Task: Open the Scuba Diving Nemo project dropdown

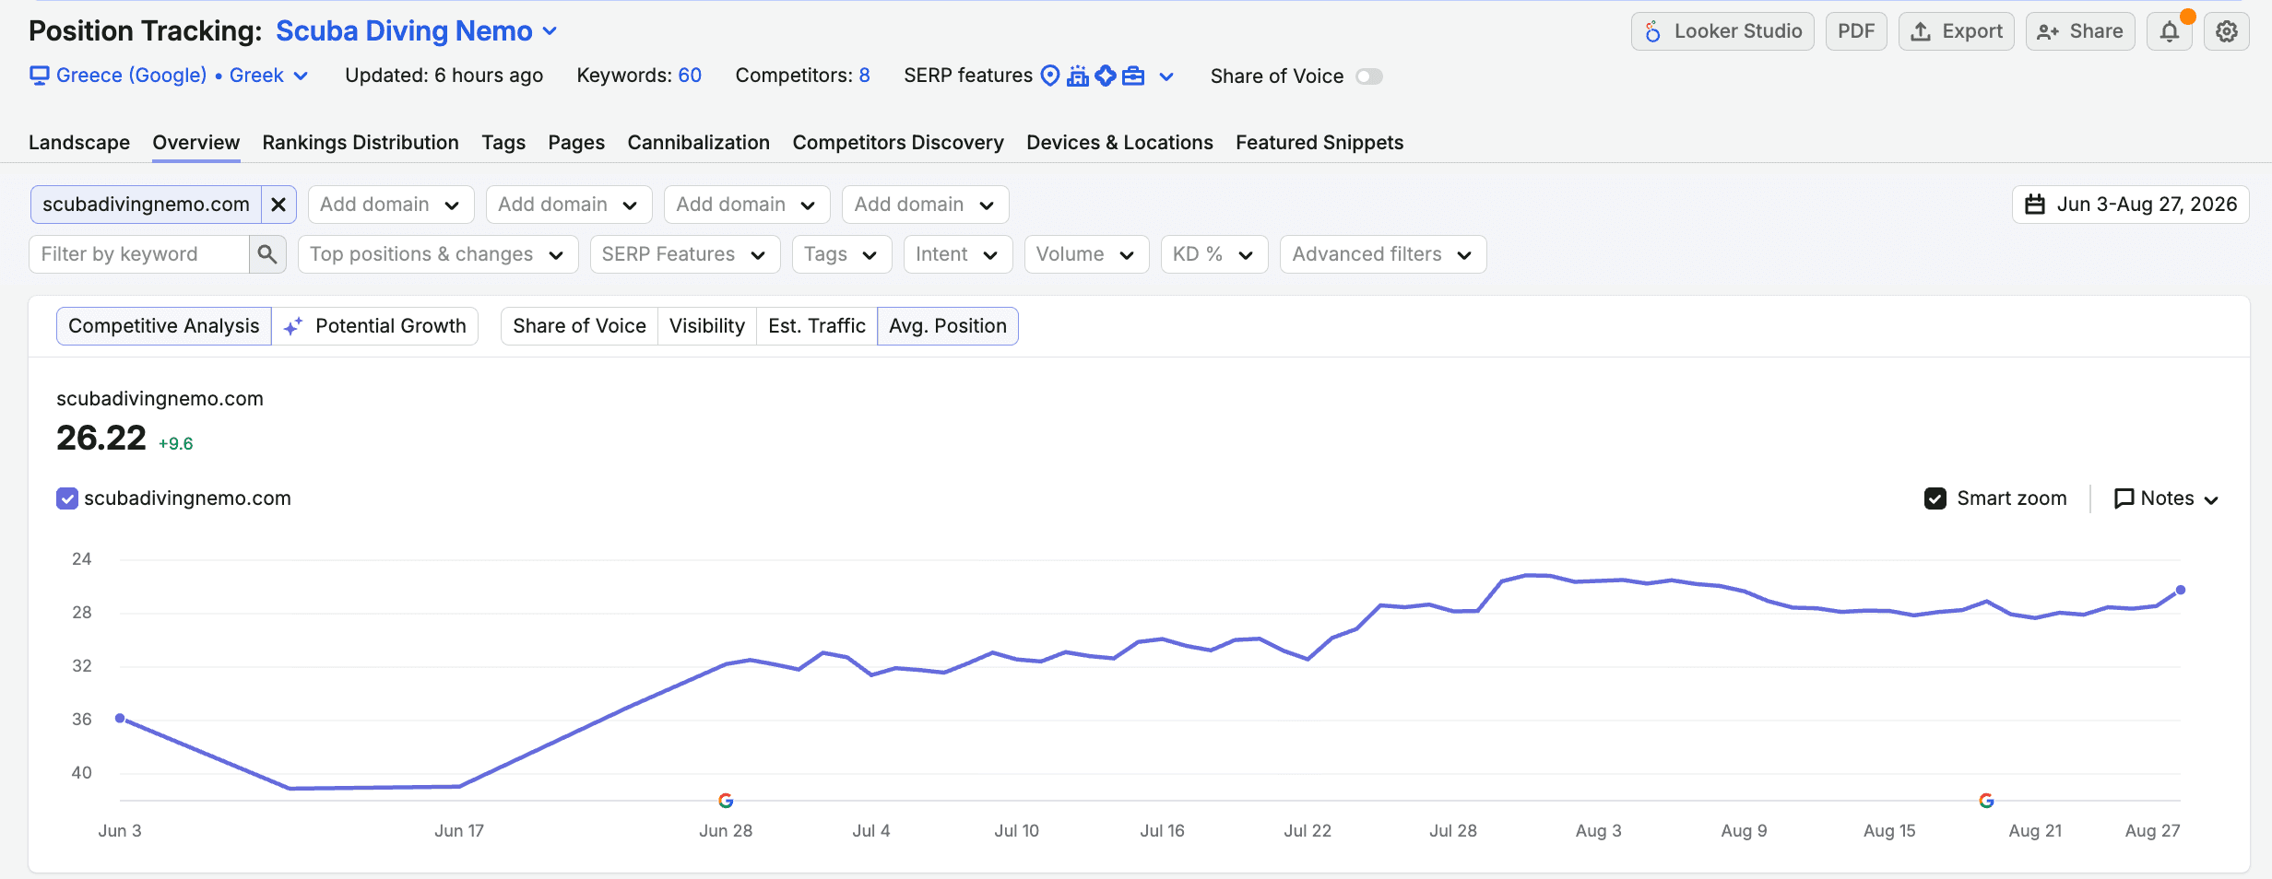Action: pyautogui.click(x=417, y=31)
